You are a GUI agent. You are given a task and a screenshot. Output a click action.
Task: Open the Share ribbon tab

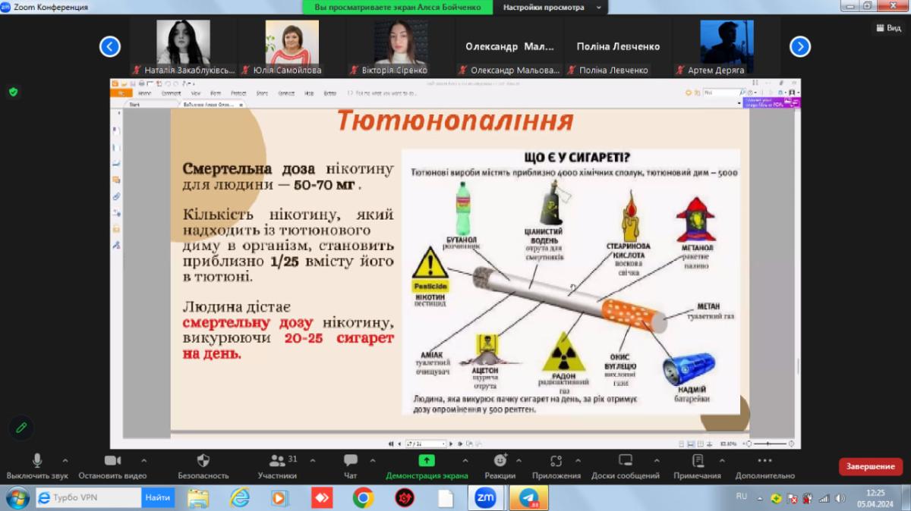point(262,93)
